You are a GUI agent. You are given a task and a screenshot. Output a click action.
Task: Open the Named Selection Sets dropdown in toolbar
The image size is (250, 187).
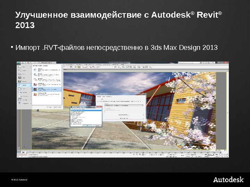107,66
